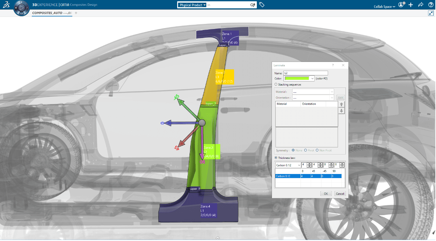Open the laminate Color dropdown
Image resolution: width=436 pixels, height=241 pixels.
pyautogui.click(x=313, y=78)
